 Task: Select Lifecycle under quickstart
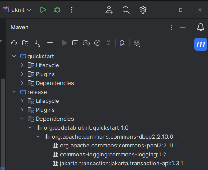[x=99, y=65]
